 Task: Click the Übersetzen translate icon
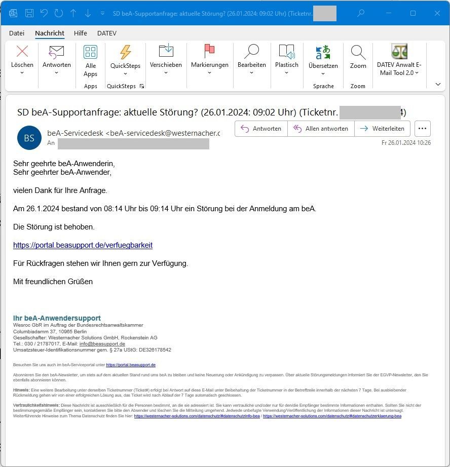[323, 52]
